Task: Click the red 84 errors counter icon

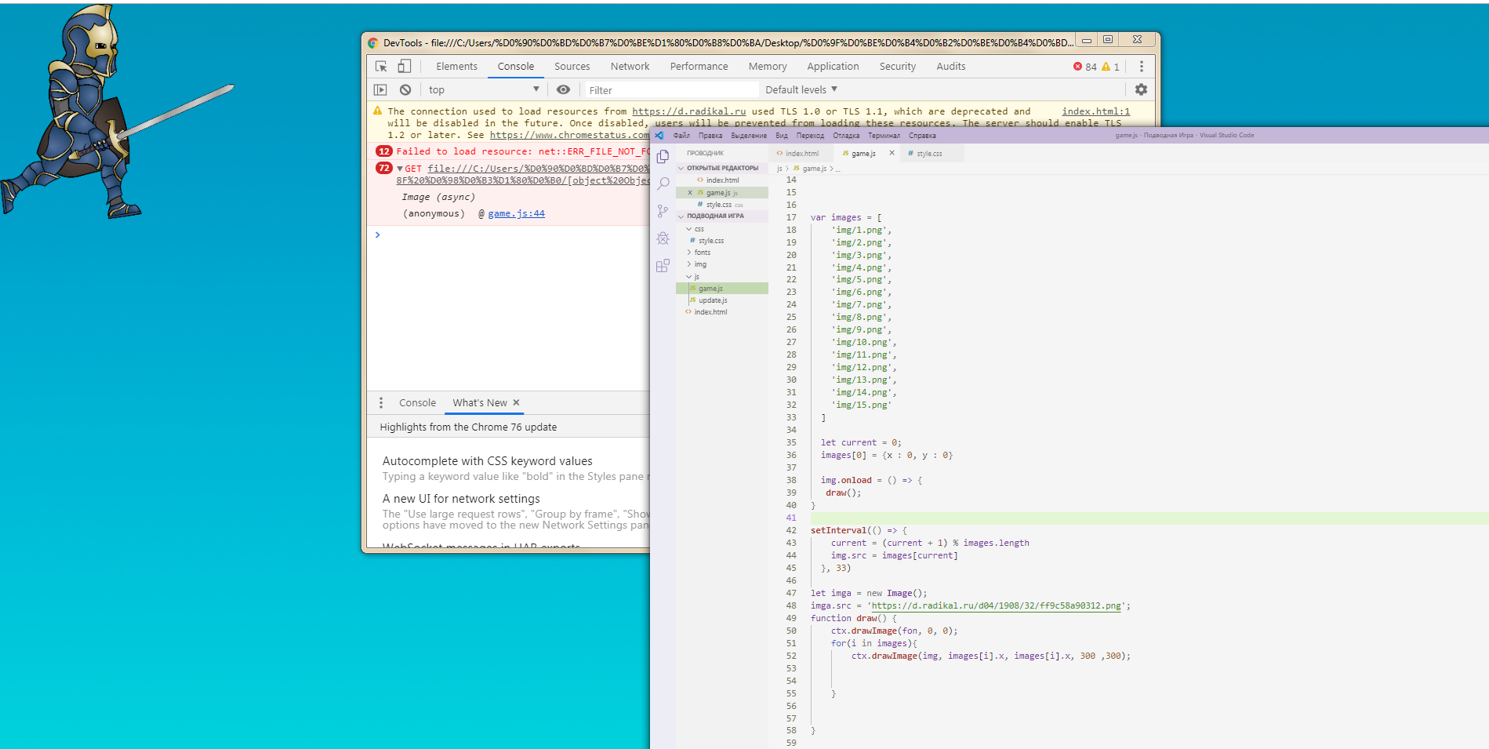Action: coord(1077,67)
